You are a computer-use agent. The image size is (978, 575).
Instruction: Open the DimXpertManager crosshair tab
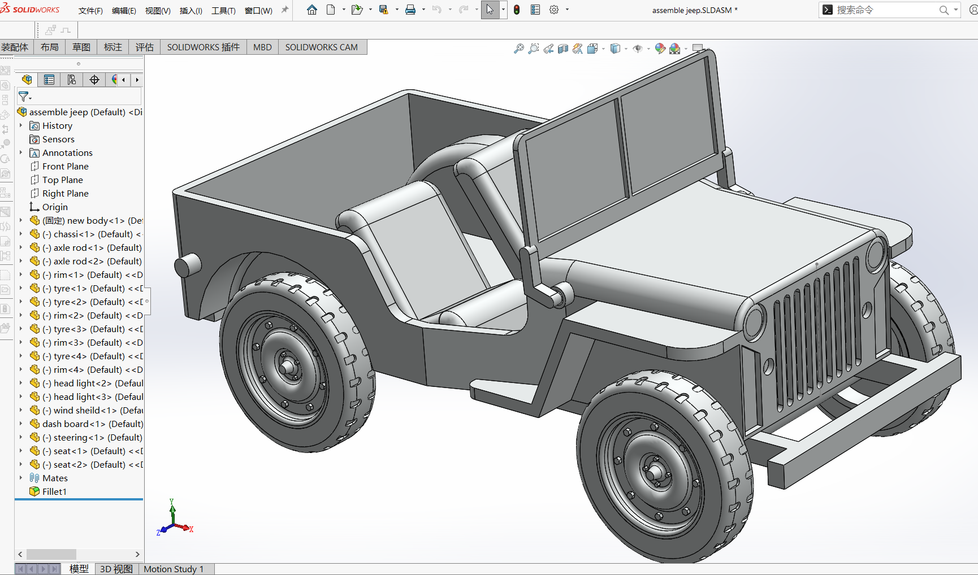pos(94,80)
